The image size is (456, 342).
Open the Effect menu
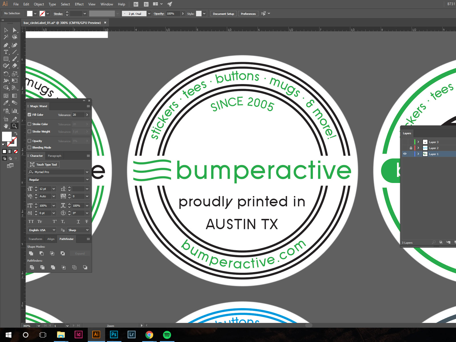click(x=79, y=4)
